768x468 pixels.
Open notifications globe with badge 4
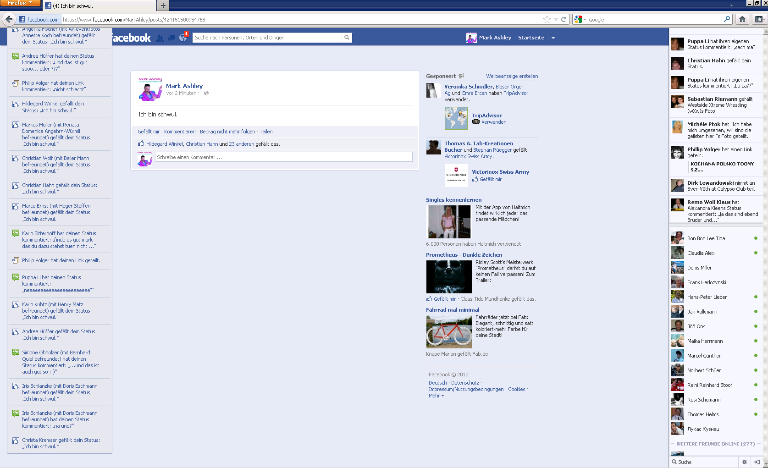[x=183, y=37]
